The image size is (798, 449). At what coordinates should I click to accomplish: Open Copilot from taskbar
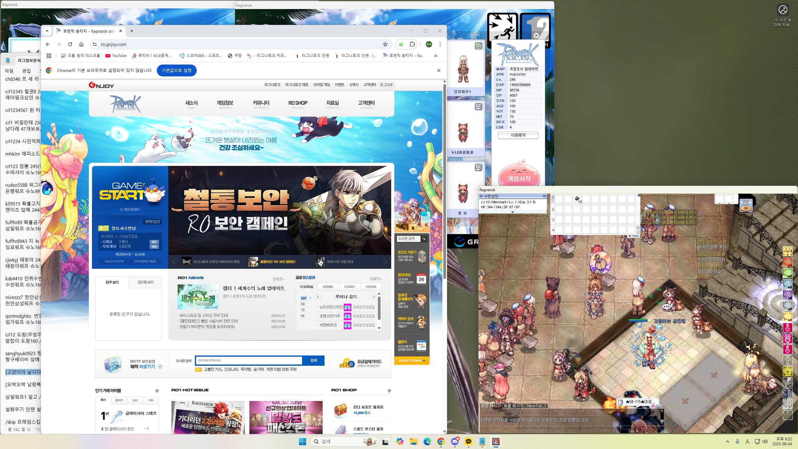point(400,441)
